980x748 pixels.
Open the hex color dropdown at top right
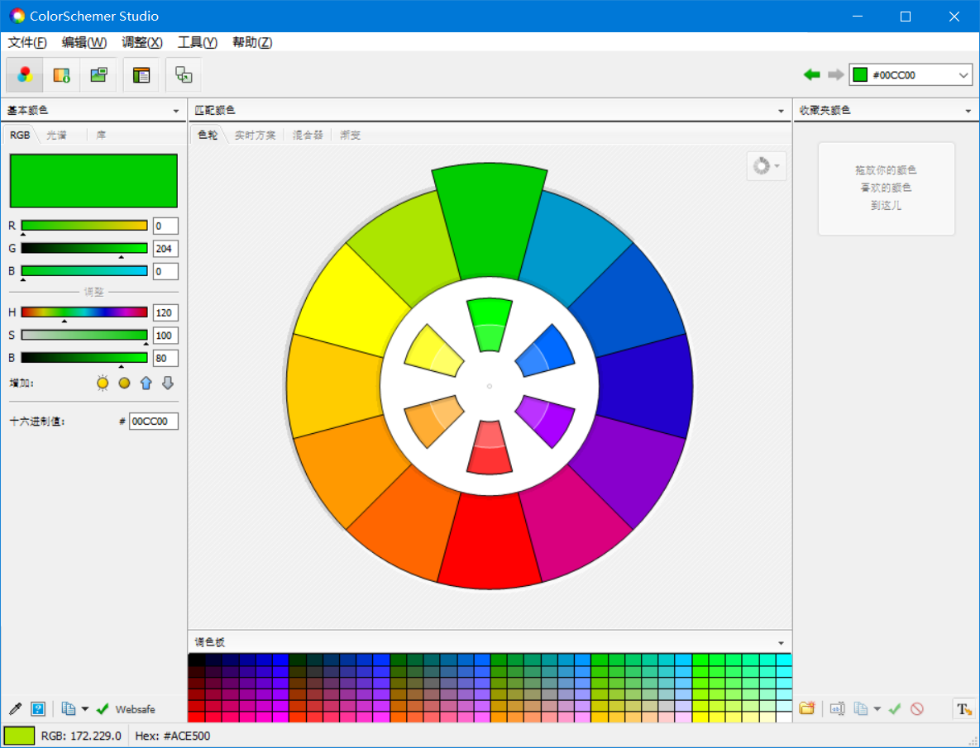click(963, 74)
